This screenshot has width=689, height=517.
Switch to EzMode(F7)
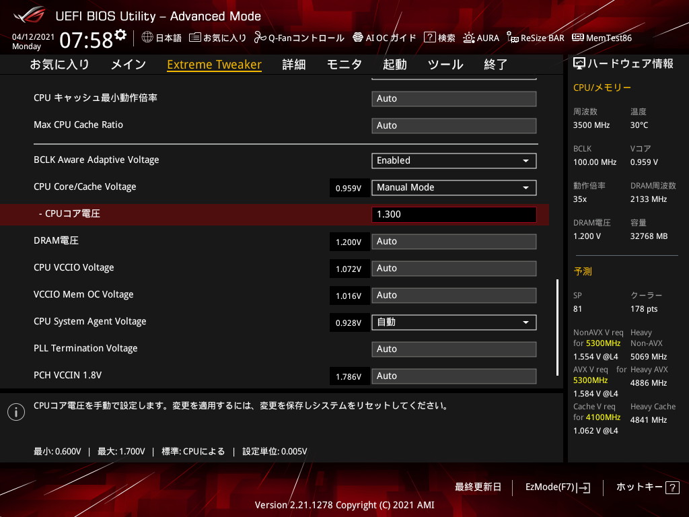(558, 487)
